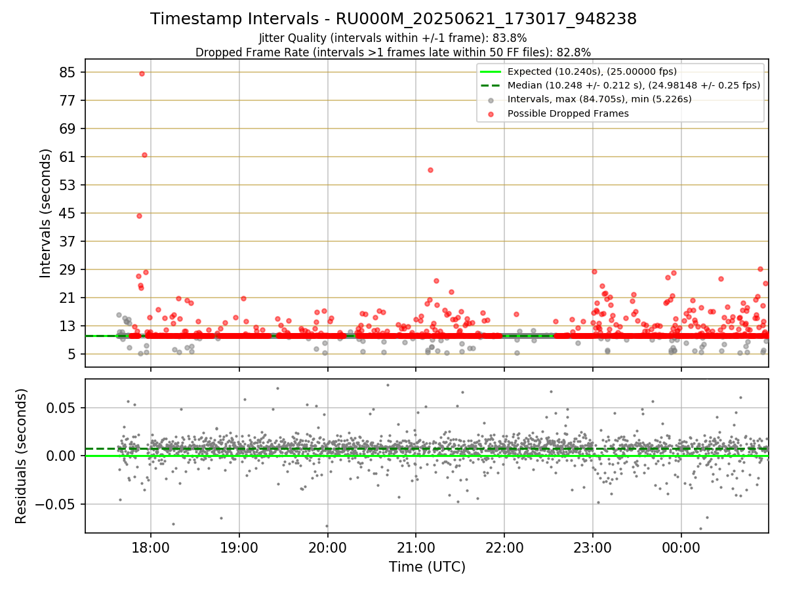
Task: Click the highest red outlier near 85 seconds
Action: (142, 73)
